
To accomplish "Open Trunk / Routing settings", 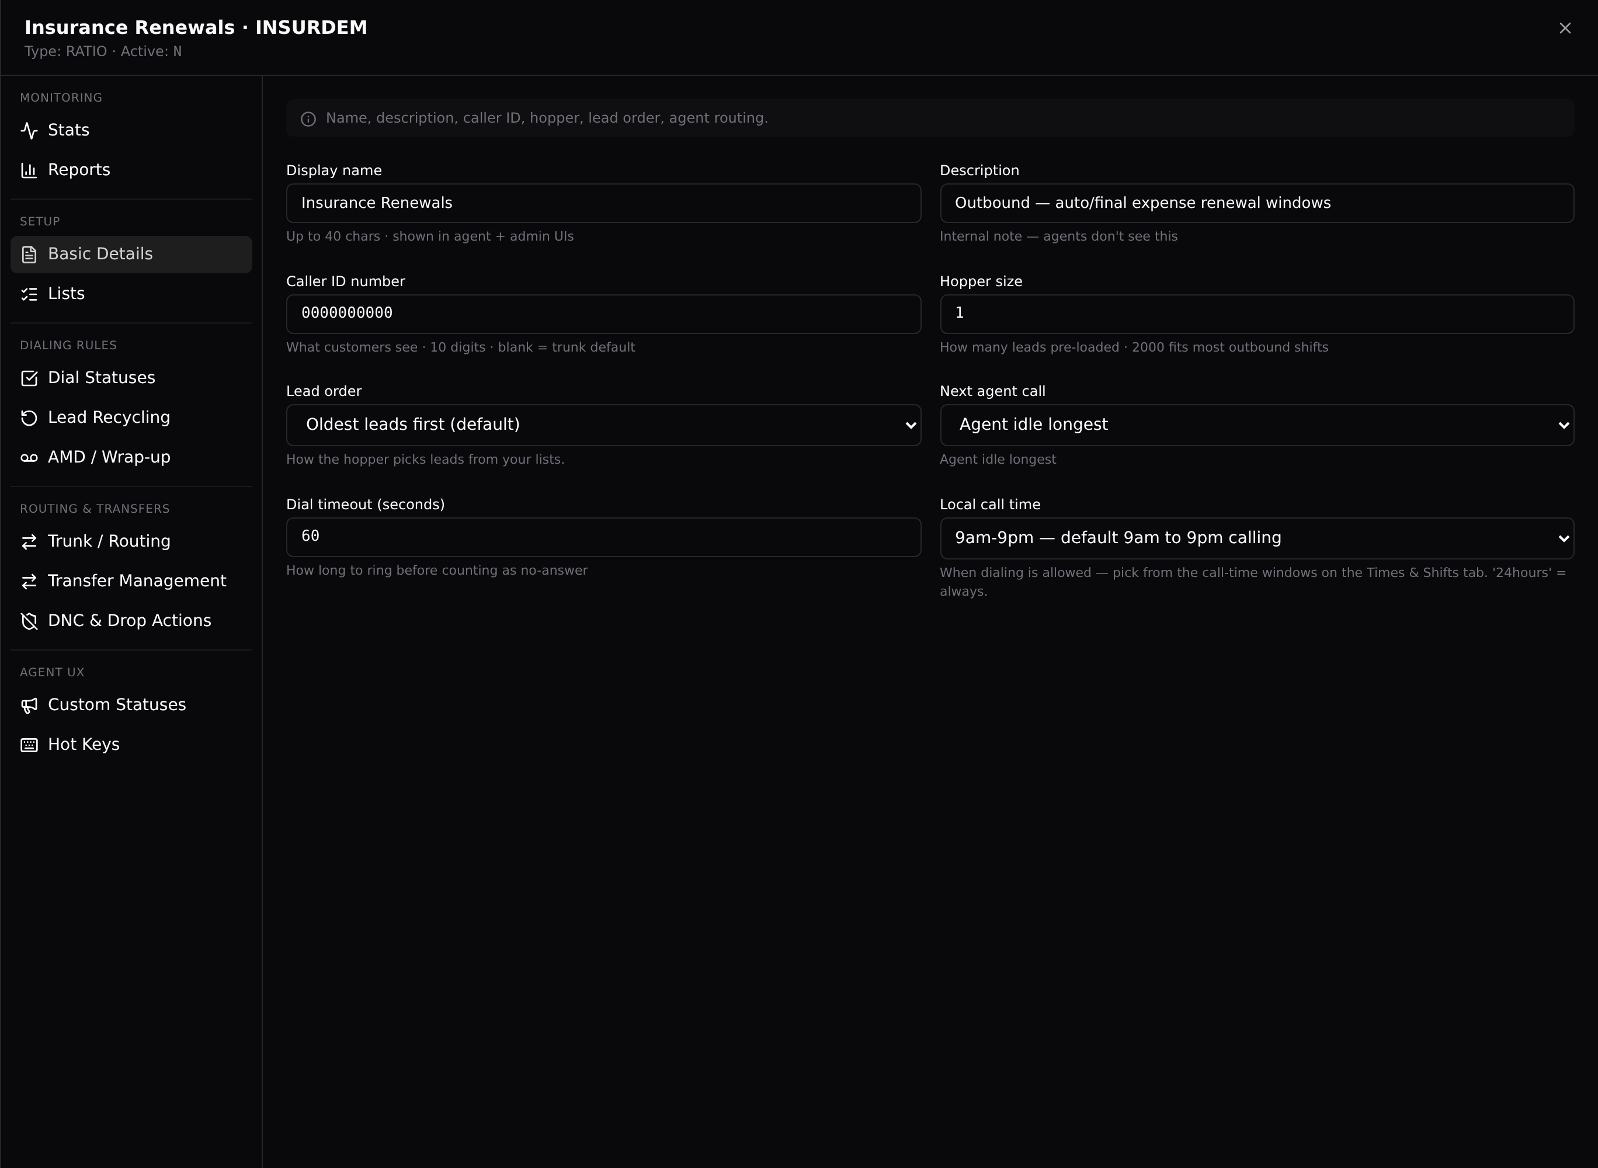I will point(131,541).
